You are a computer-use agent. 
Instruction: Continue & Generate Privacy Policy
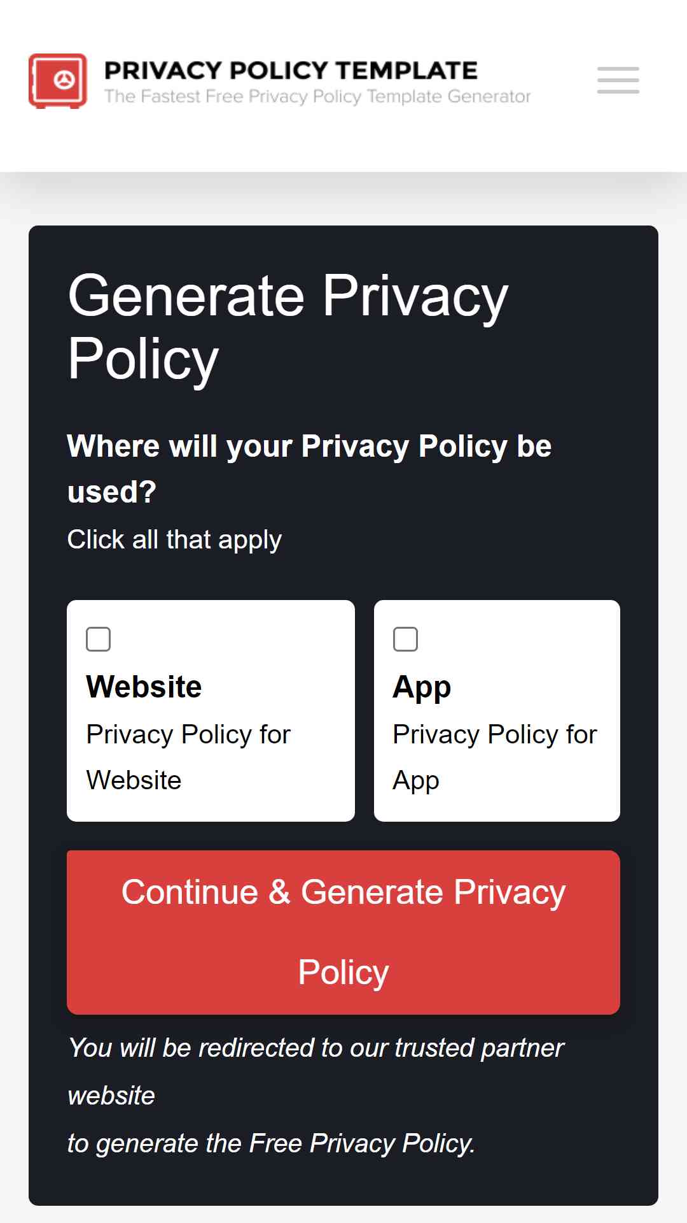tap(343, 933)
